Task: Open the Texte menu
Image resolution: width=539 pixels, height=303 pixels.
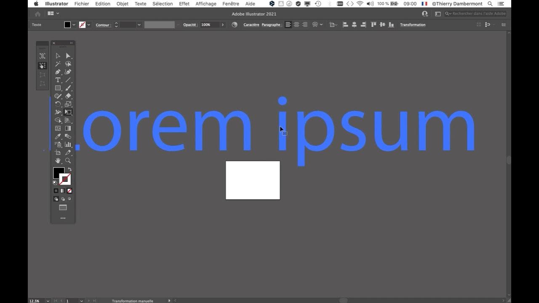Action: tap(141, 4)
